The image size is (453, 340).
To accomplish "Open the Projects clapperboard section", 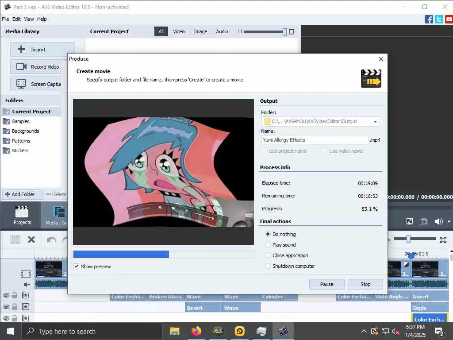I will (x=22, y=216).
